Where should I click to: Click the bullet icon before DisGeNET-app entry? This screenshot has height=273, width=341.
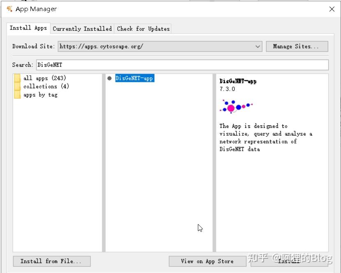pos(109,78)
